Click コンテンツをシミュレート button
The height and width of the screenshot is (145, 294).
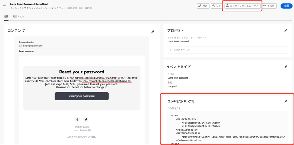point(242,6)
